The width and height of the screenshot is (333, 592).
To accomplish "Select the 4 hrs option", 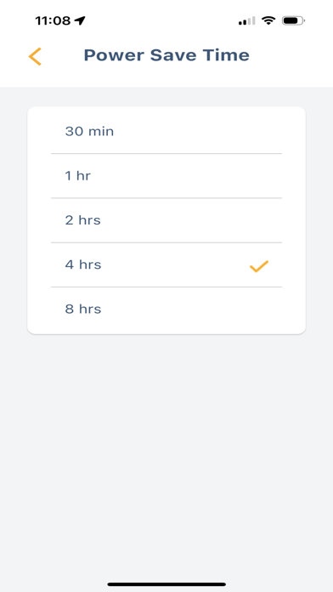I will click(x=166, y=265).
